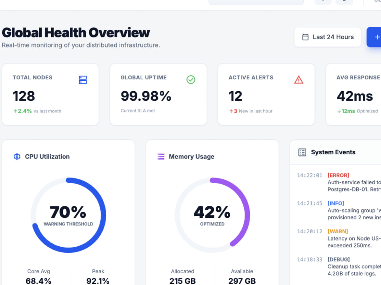
Task: Select the 99.98% uptime value
Action: pyautogui.click(x=146, y=96)
